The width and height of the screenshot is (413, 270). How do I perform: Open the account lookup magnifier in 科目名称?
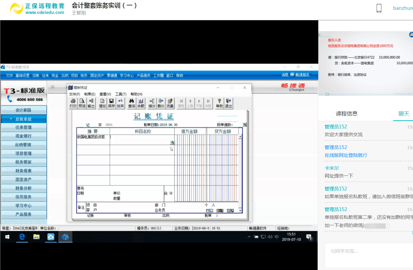173,142
